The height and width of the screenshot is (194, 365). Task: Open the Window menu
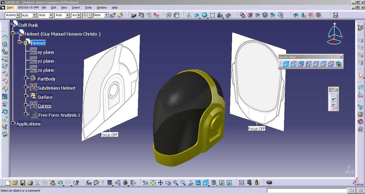[x=102, y=7]
